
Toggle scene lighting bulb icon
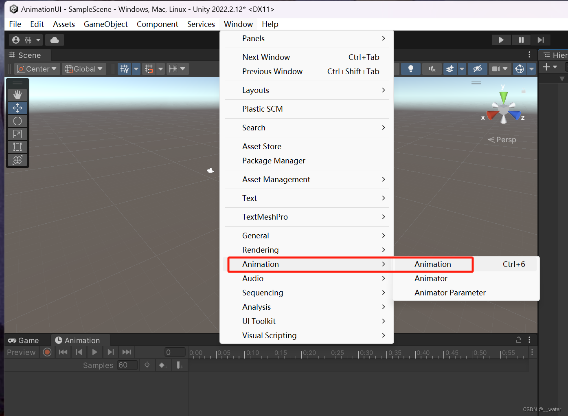click(x=411, y=69)
